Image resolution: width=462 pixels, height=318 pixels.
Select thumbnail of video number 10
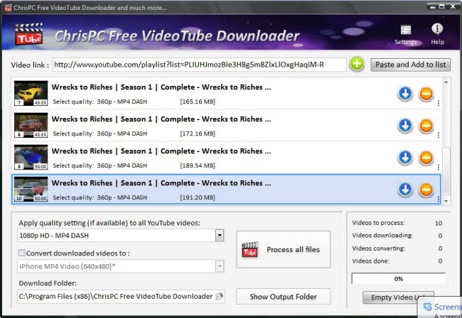pos(31,189)
